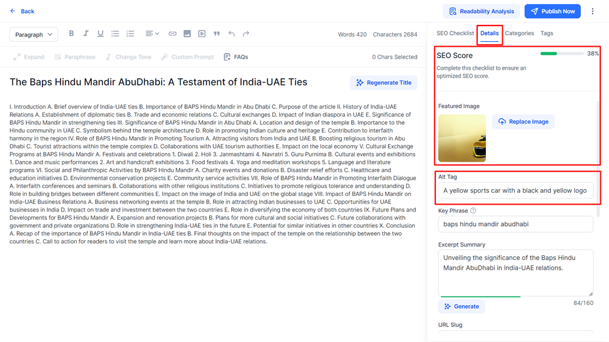
Task: Go back using the Back arrow link
Action: pos(22,11)
